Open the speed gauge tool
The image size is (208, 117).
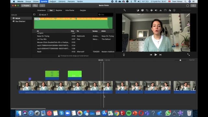click(165, 10)
